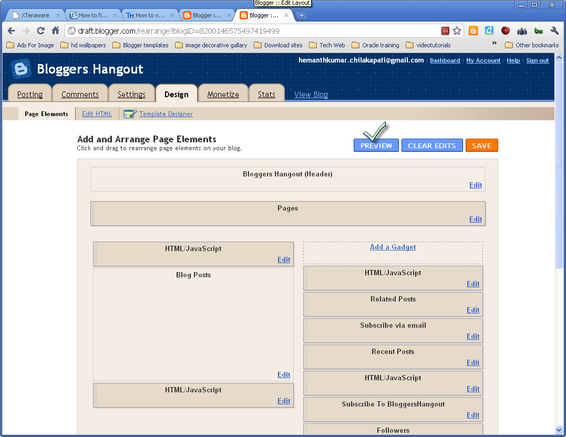566x437 pixels.
Task: Open the 'Ads For Image' bookmark folder
Action: [x=30, y=45]
